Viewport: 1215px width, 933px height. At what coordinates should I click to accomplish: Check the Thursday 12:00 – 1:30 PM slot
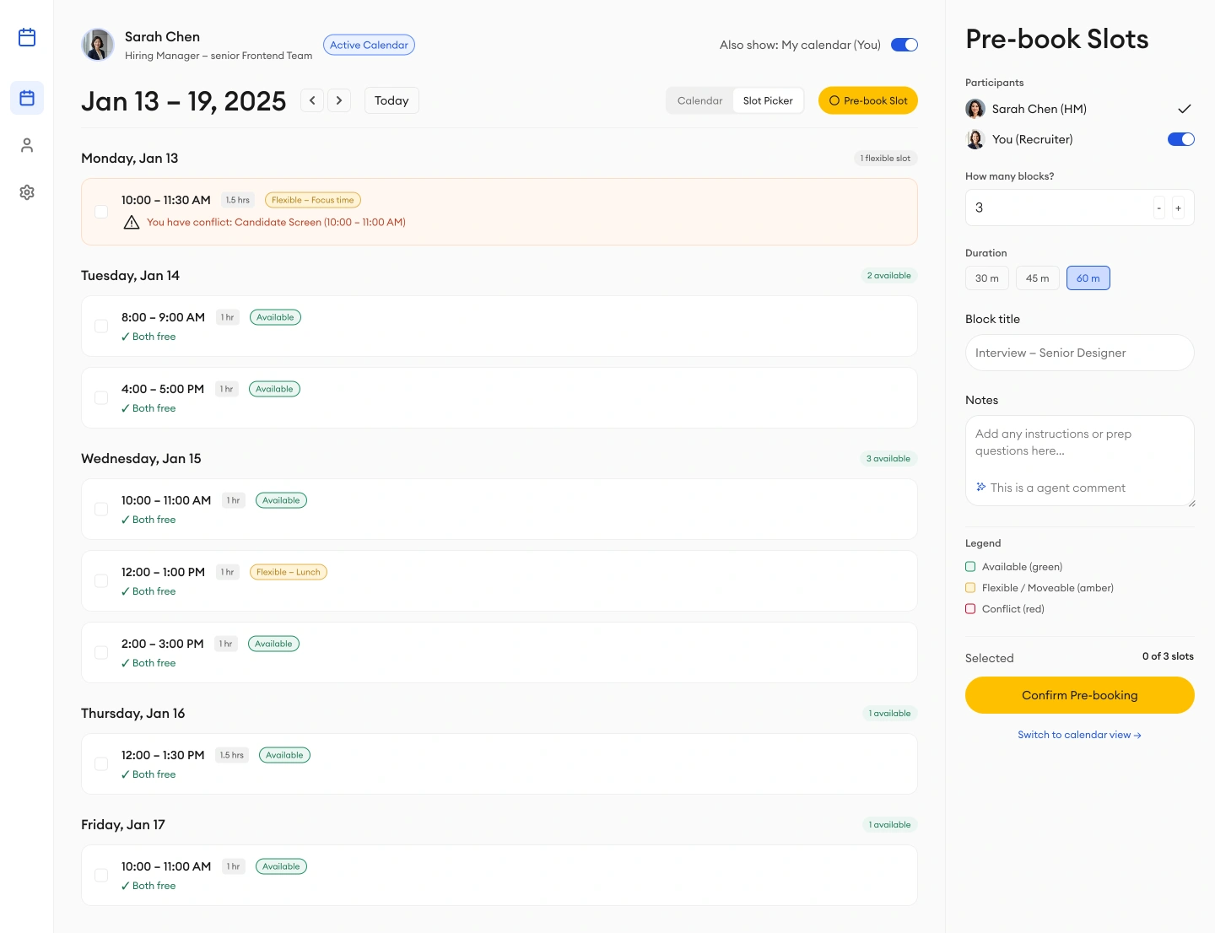click(x=101, y=763)
